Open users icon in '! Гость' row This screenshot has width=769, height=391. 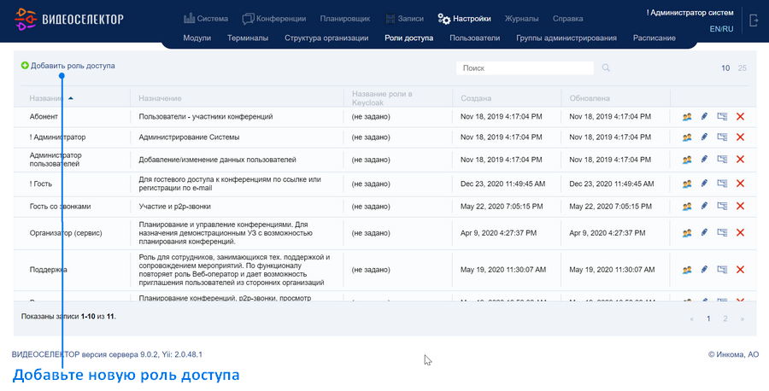pos(687,184)
